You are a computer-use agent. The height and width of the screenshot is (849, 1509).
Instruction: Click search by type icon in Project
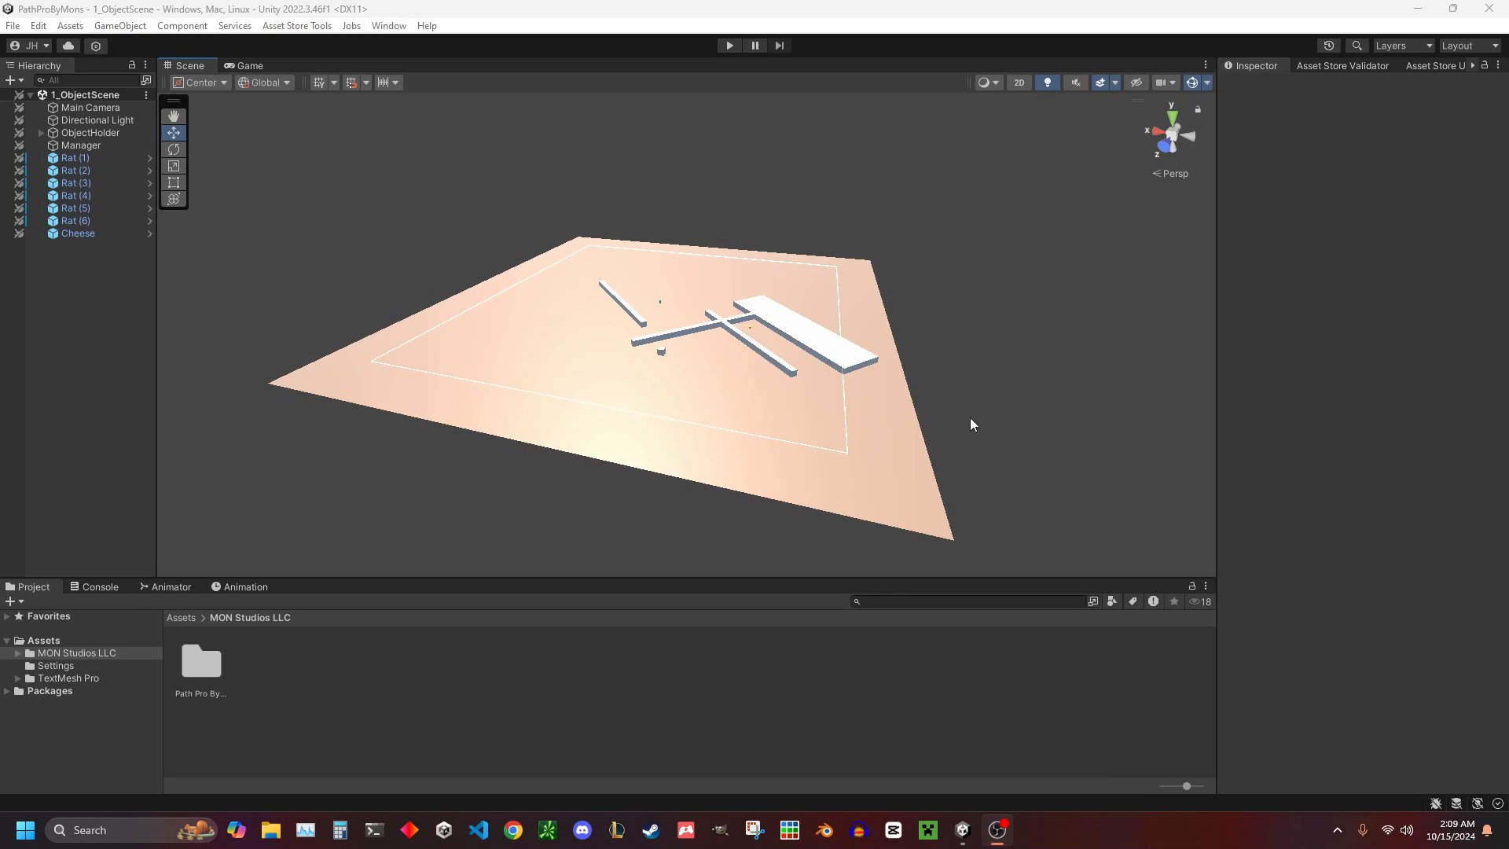tap(1112, 601)
